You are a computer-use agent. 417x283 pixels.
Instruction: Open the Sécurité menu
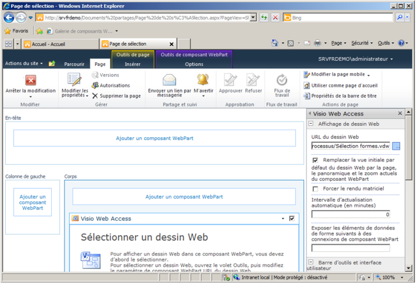(362, 43)
